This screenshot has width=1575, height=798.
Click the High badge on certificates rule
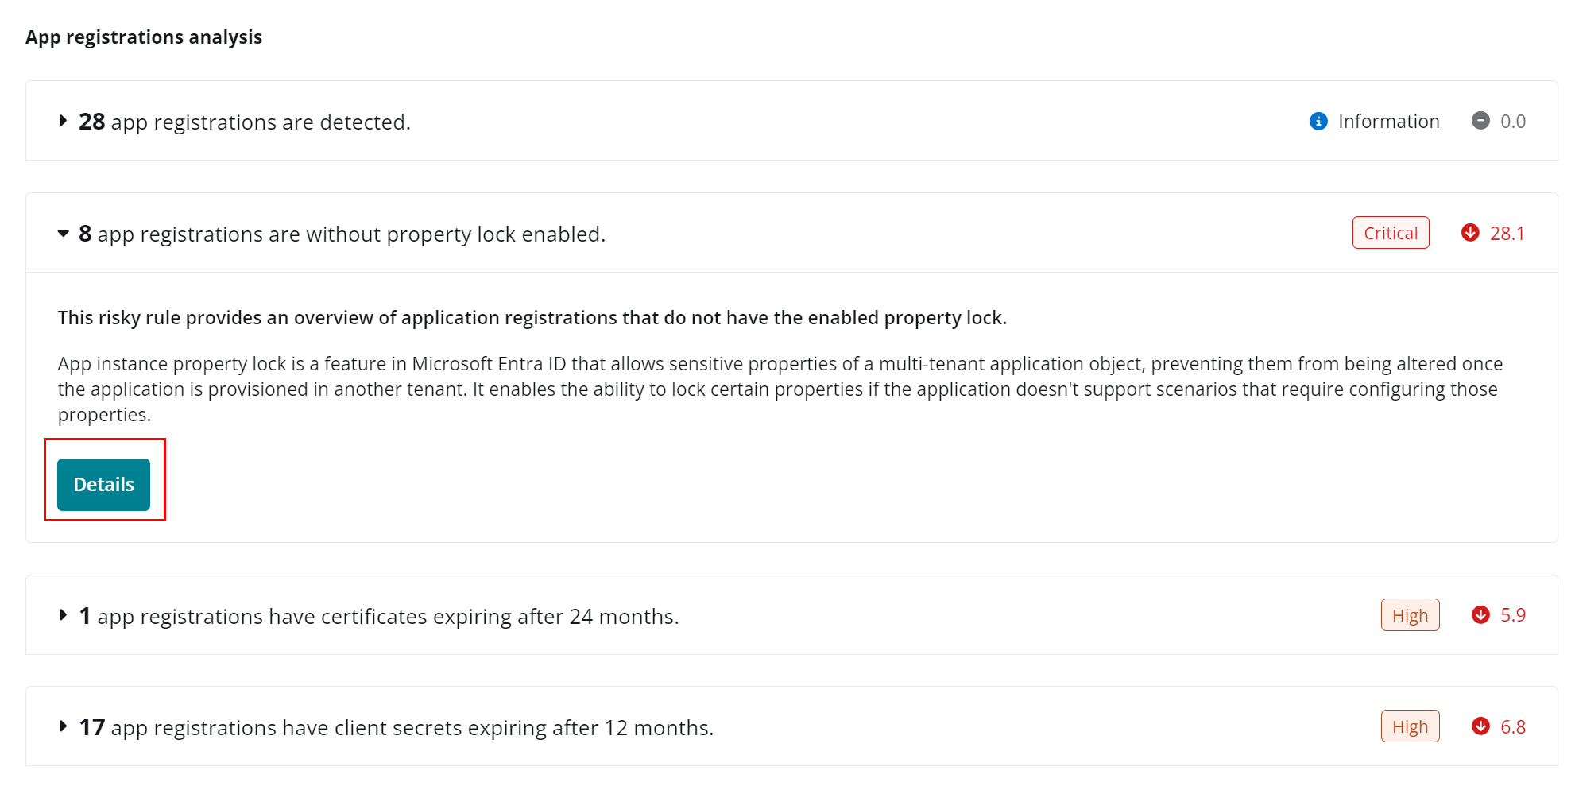(x=1410, y=615)
